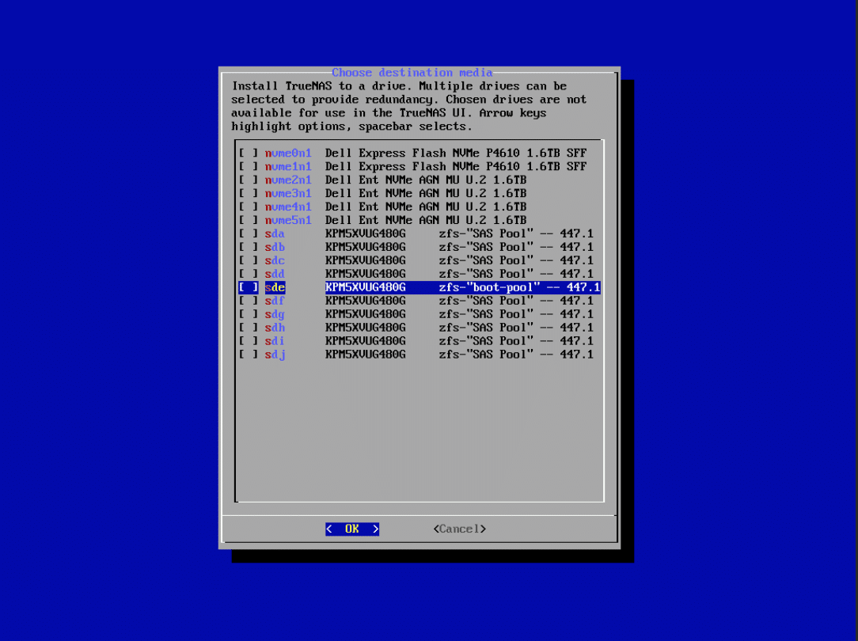858x641 pixels.
Task: Click the sdj device name
Action: point(275,354)
